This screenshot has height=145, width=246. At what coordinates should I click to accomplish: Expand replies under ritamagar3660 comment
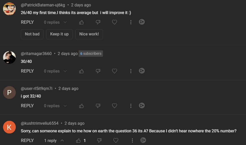click(55, 71)
